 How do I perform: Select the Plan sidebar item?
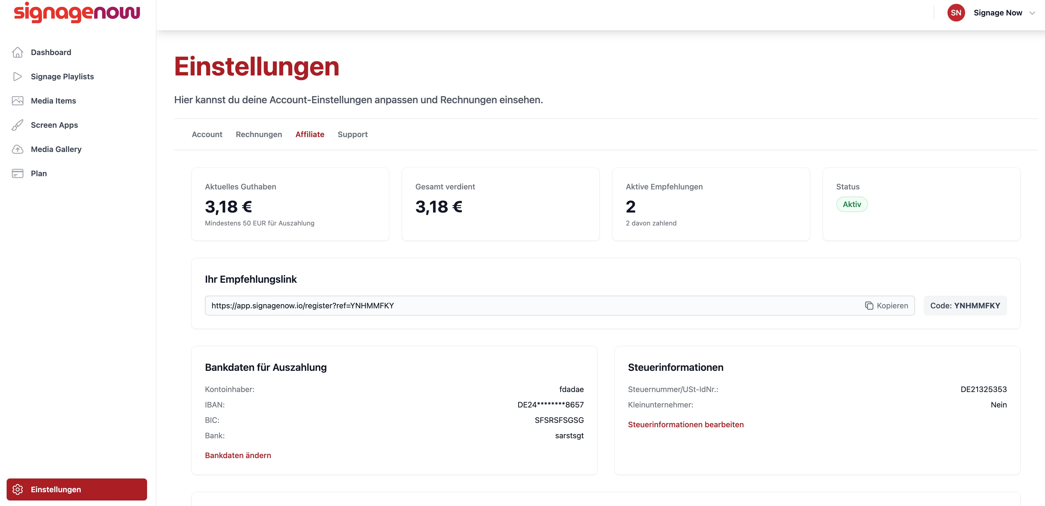(x=77, y=173)
